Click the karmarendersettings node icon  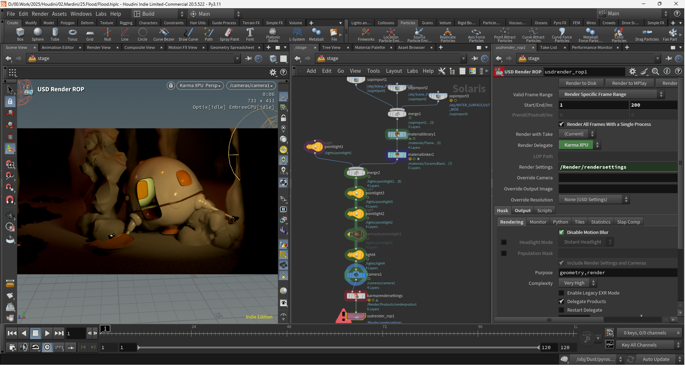356,296
